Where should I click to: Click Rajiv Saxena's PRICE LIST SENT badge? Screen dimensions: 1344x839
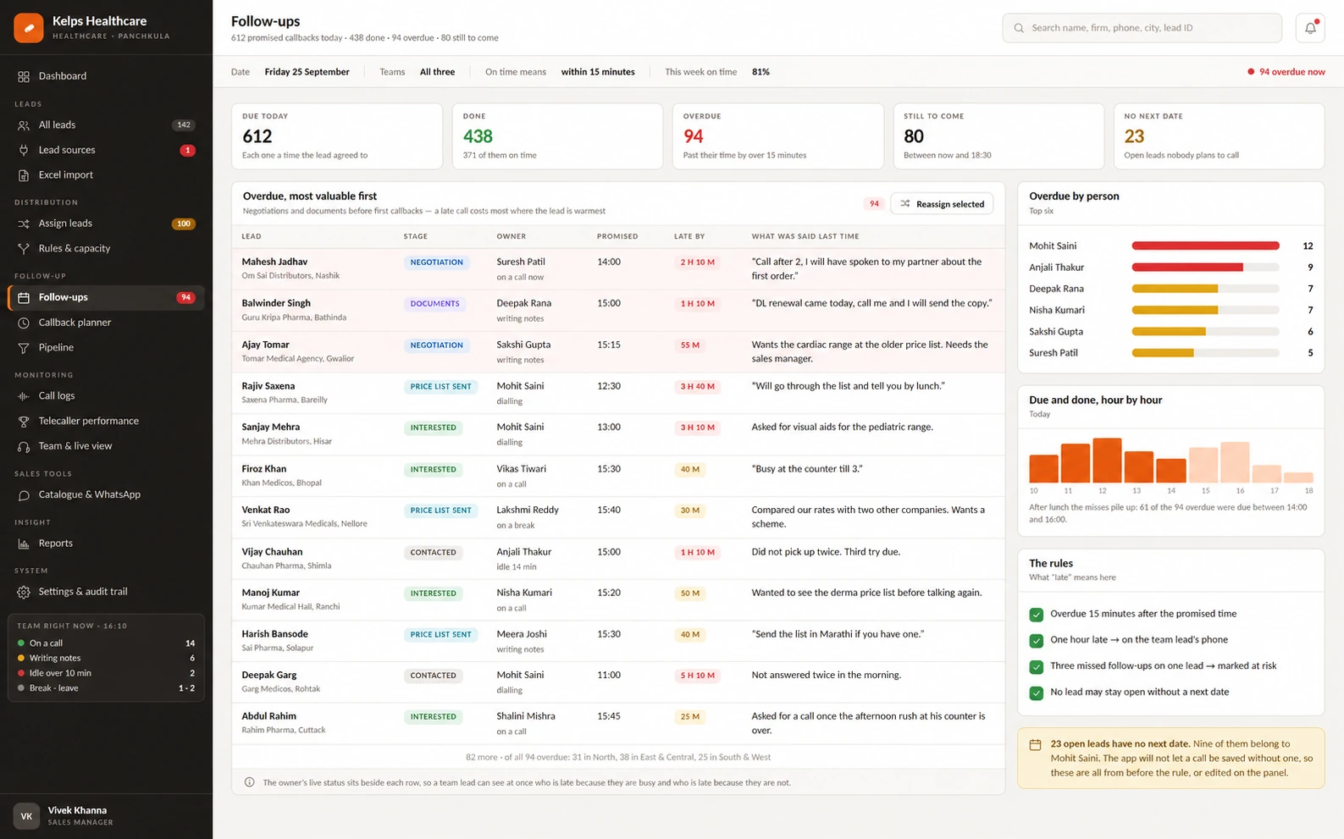[x=440, y=387]
